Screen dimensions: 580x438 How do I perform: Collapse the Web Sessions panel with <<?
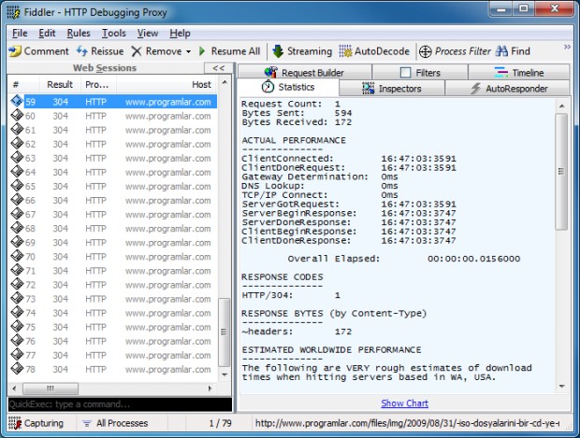coord(219,68)
